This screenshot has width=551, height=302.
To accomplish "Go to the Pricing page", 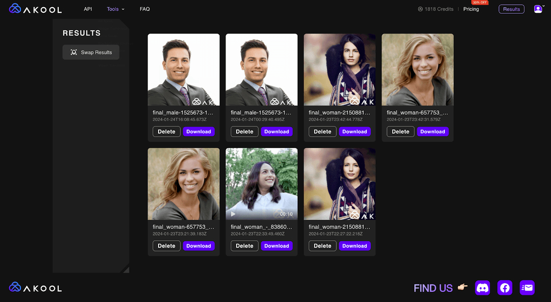I will click(x=471, y=9).
